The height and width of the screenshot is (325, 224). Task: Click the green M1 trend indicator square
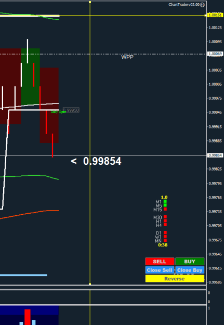click(165, 201)
